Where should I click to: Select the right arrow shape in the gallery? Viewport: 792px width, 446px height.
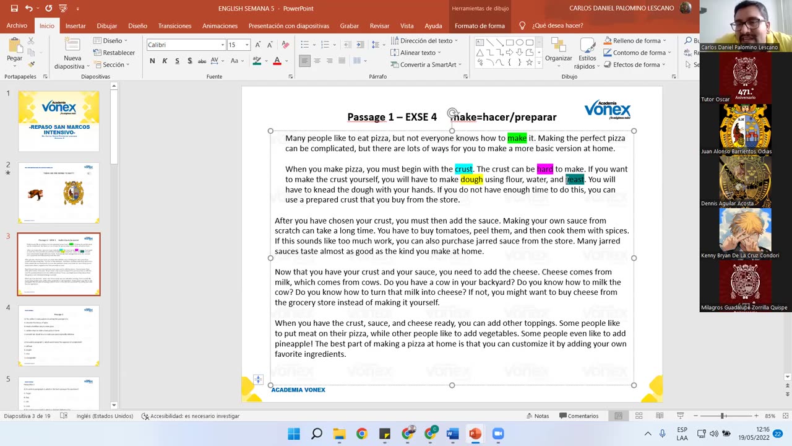point(509,53)
